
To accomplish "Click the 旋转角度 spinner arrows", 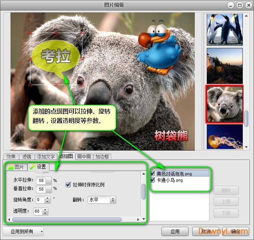I will (x=47, y=200).
